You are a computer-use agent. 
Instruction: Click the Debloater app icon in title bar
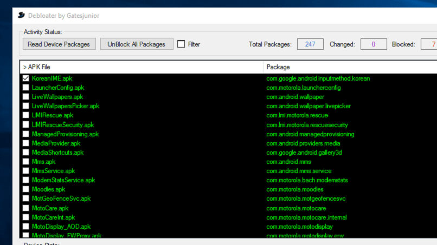click(21, 15)
